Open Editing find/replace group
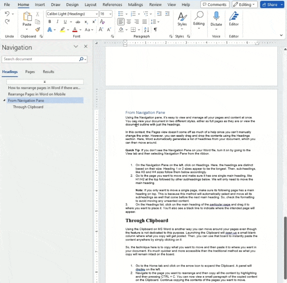287x283 pixels. [x=199, y=20]
